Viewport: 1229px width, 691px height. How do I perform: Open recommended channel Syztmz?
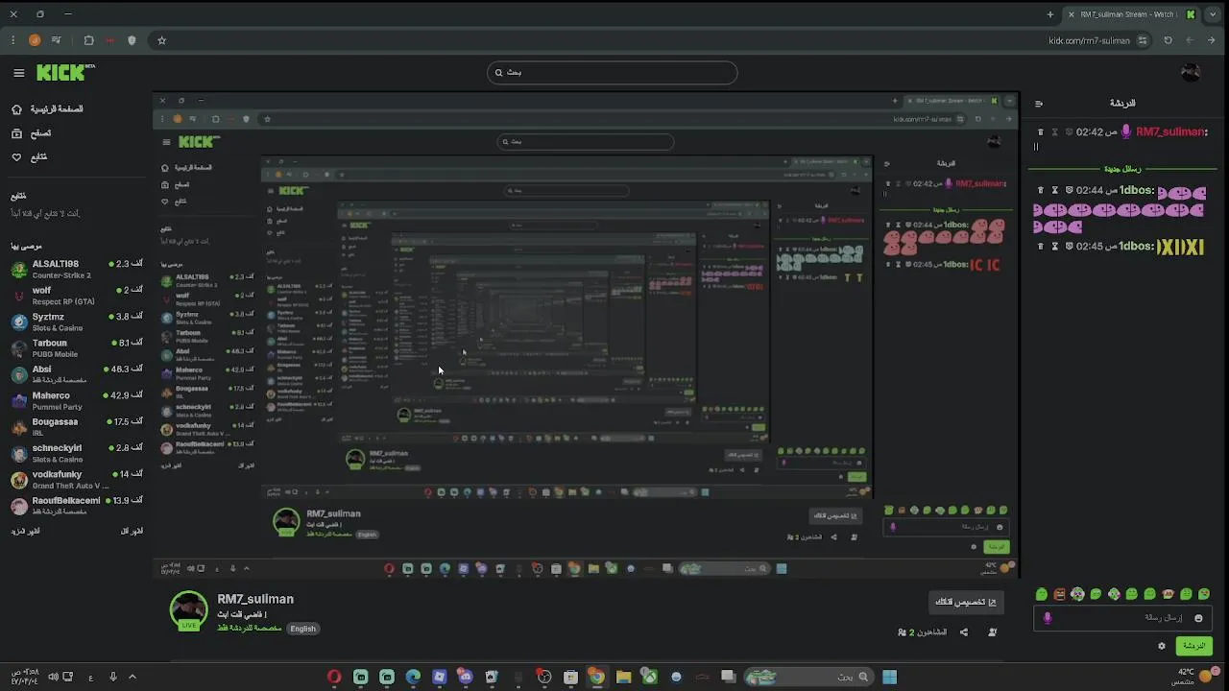[77, 322]
